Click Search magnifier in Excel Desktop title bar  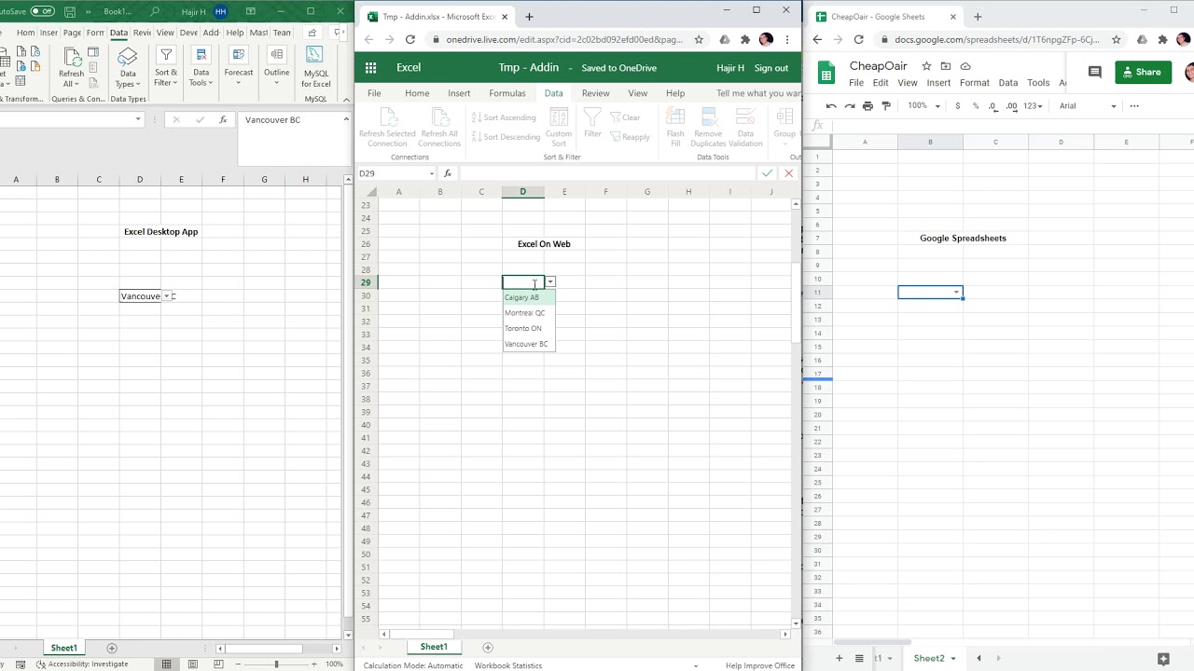click(x=157, y=11)
